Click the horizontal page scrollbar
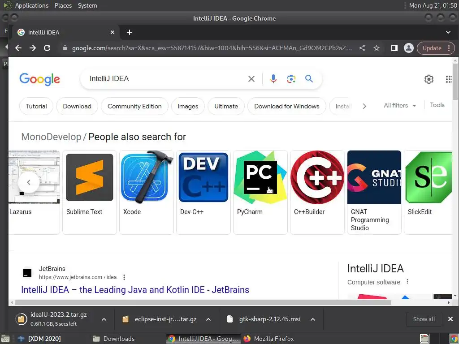This screenshot has height=344, width=459. (203, 302)
